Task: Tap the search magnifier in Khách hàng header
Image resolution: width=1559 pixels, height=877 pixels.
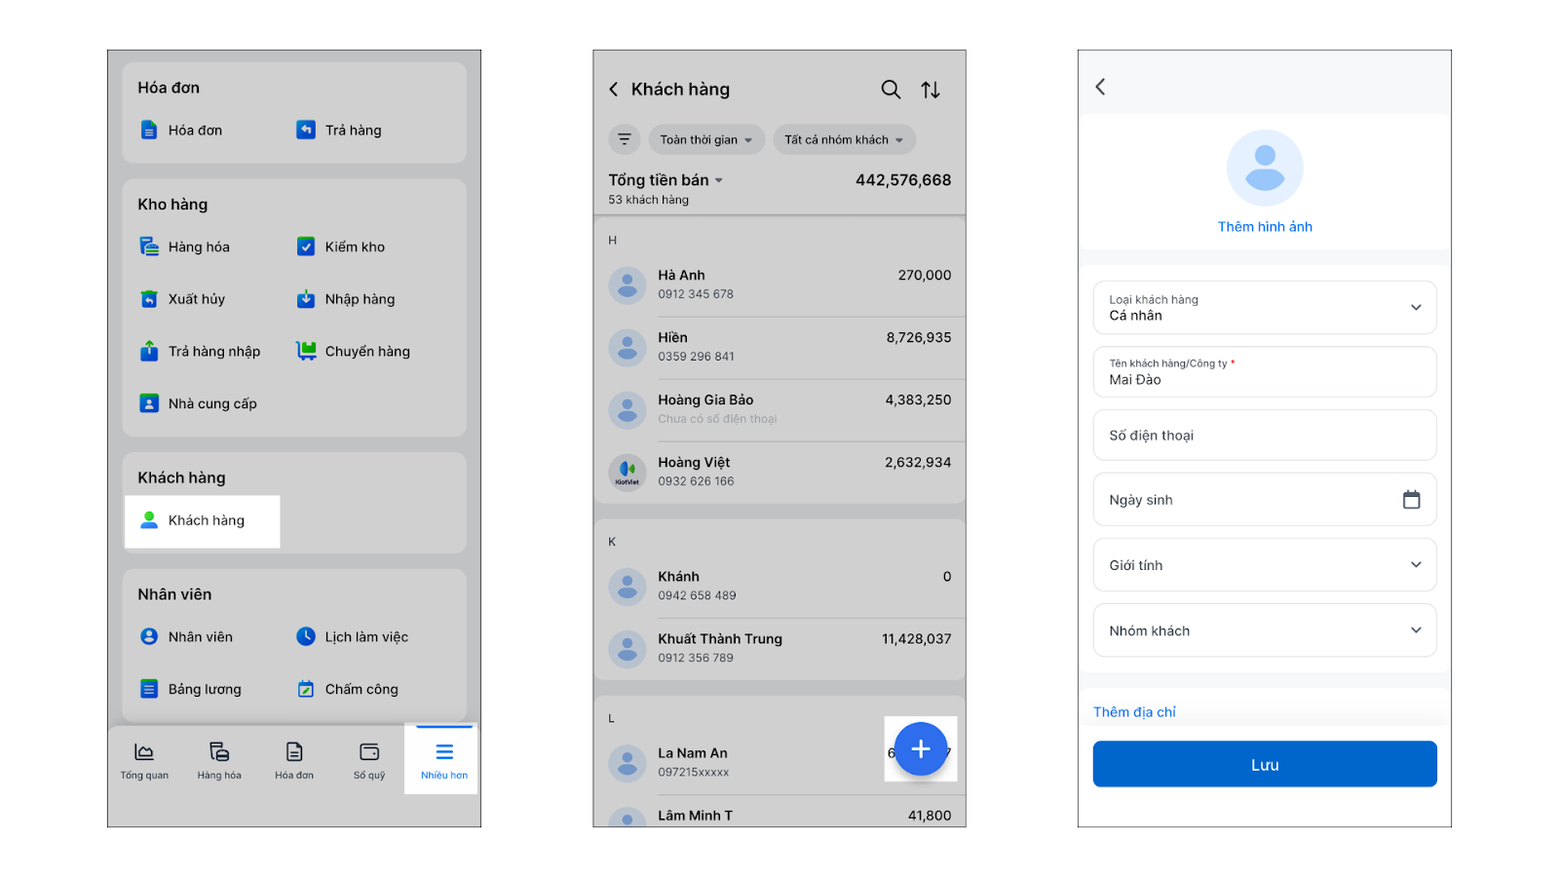Action: tap(891, 90)
